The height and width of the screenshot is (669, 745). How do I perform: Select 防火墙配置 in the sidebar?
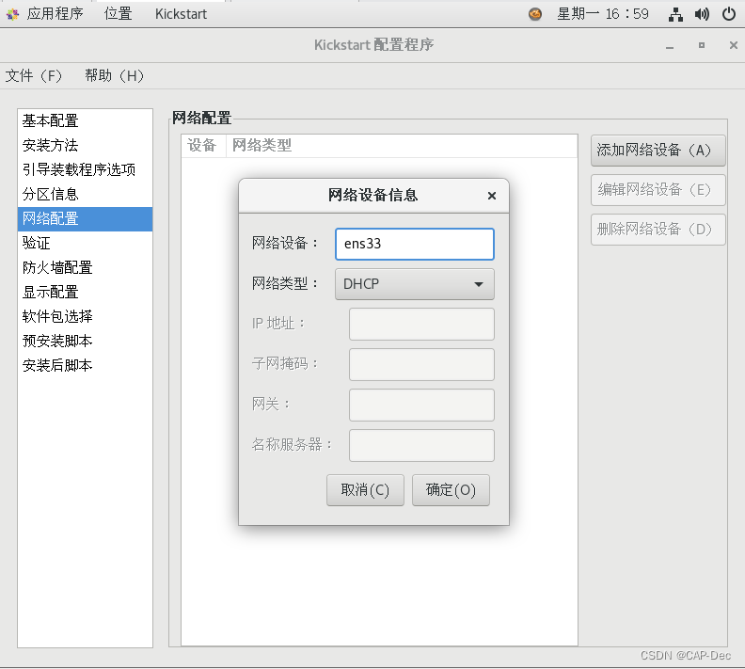click(x=85, y=267)
